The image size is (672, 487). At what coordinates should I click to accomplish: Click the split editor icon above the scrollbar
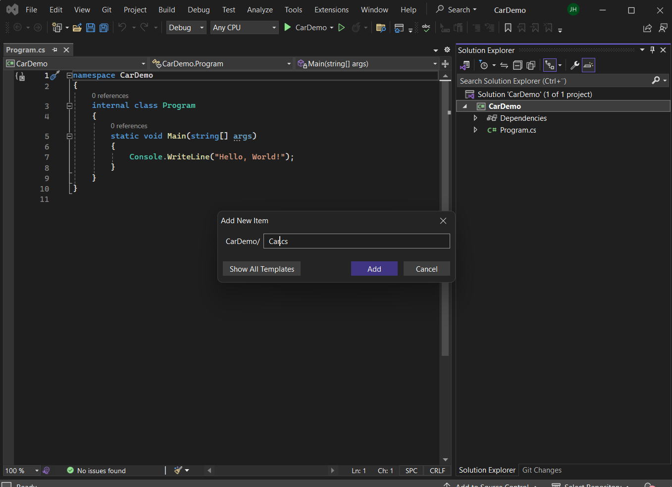point(445,64)
